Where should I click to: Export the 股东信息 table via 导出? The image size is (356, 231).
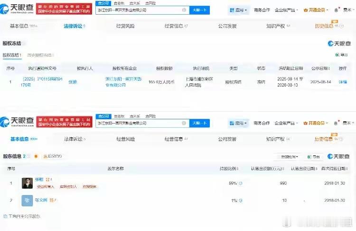pos(314,157)
